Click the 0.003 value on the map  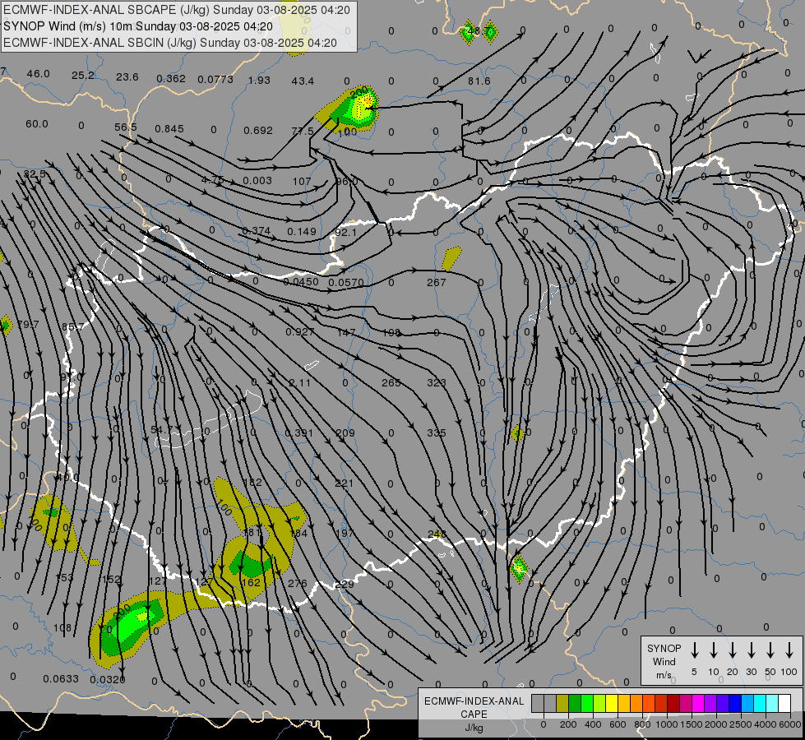(257, 181)
